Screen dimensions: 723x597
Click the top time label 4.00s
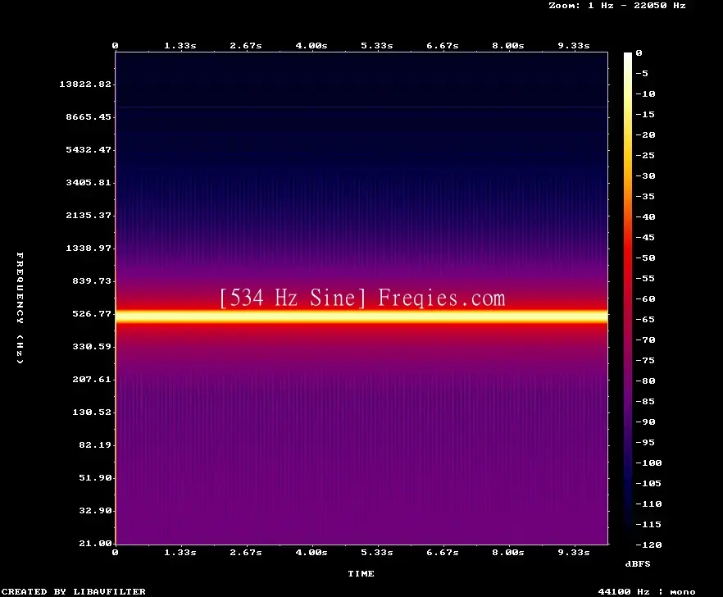[311, 46]
